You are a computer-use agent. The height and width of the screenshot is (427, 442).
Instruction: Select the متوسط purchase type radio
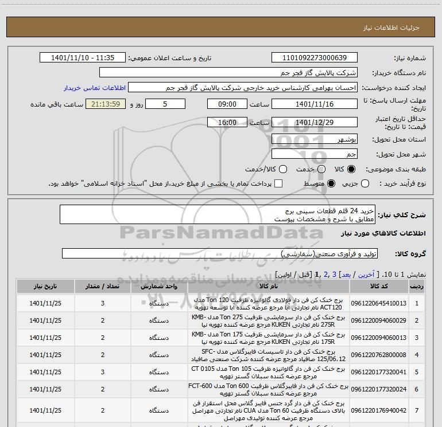(331, 184)
